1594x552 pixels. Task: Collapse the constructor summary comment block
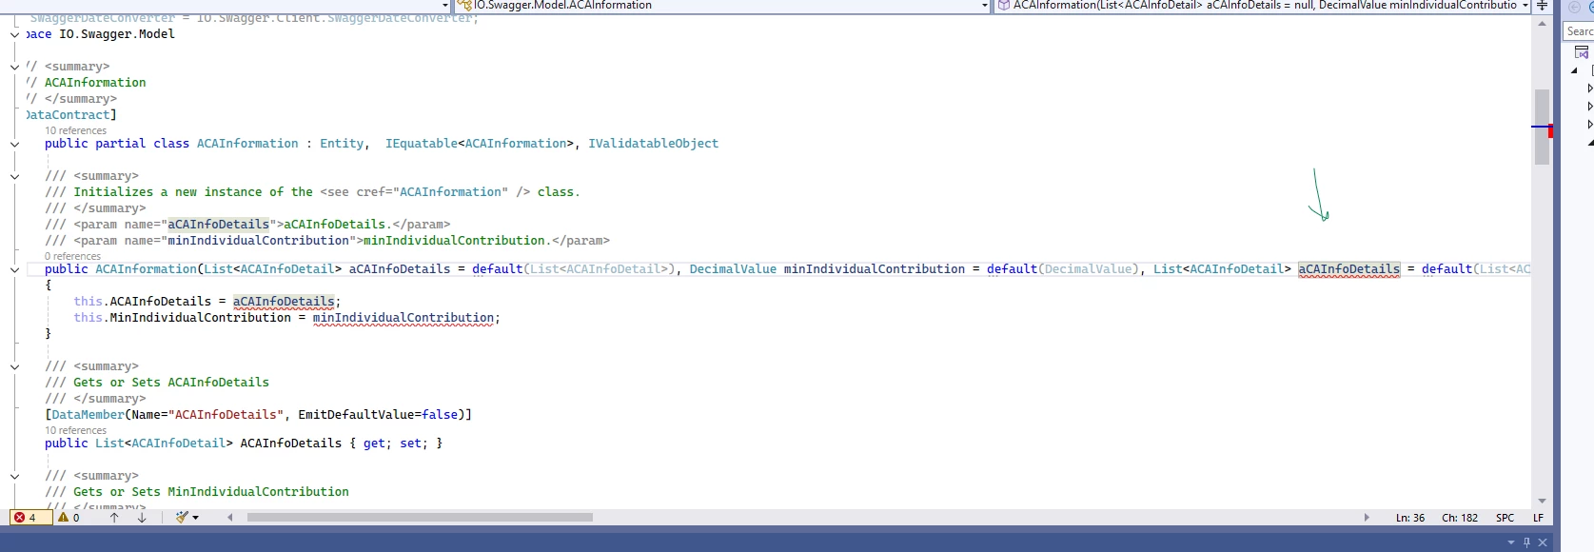coord(14,176)
